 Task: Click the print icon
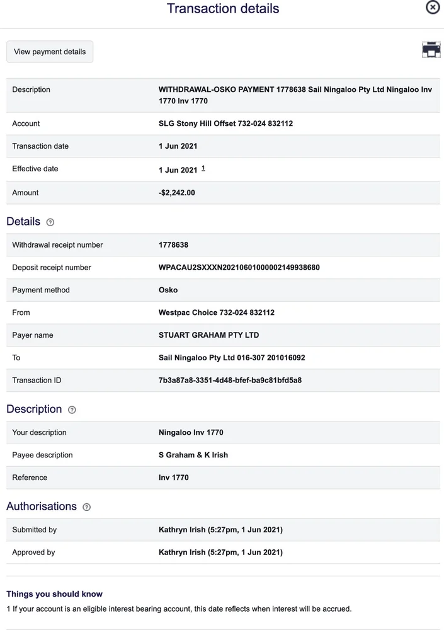431,50
